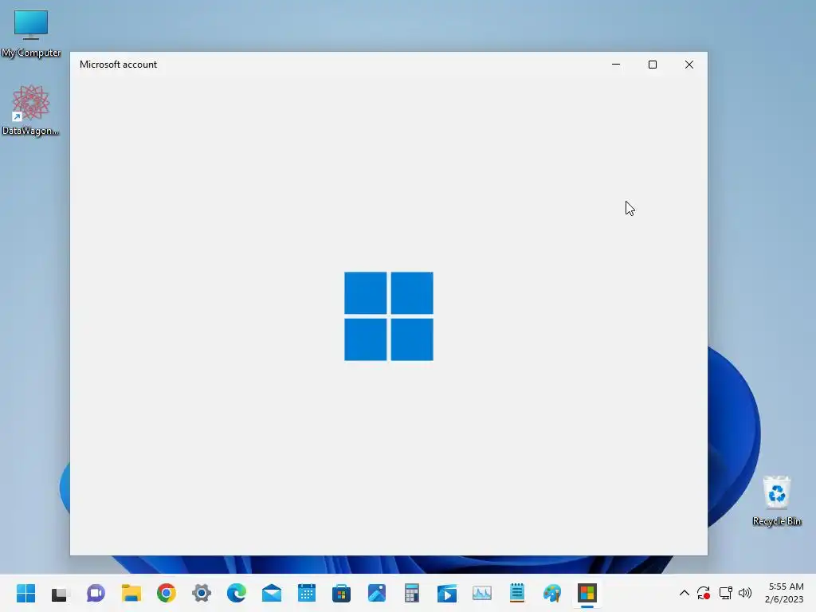Launch Notepad from the taskbar
The height and width of the screenshot is (612, 816).
tap(516, 593)
